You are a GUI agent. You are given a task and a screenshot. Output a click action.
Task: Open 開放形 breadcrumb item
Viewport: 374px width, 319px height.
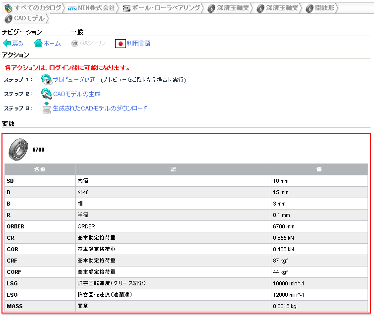(325, 8)
